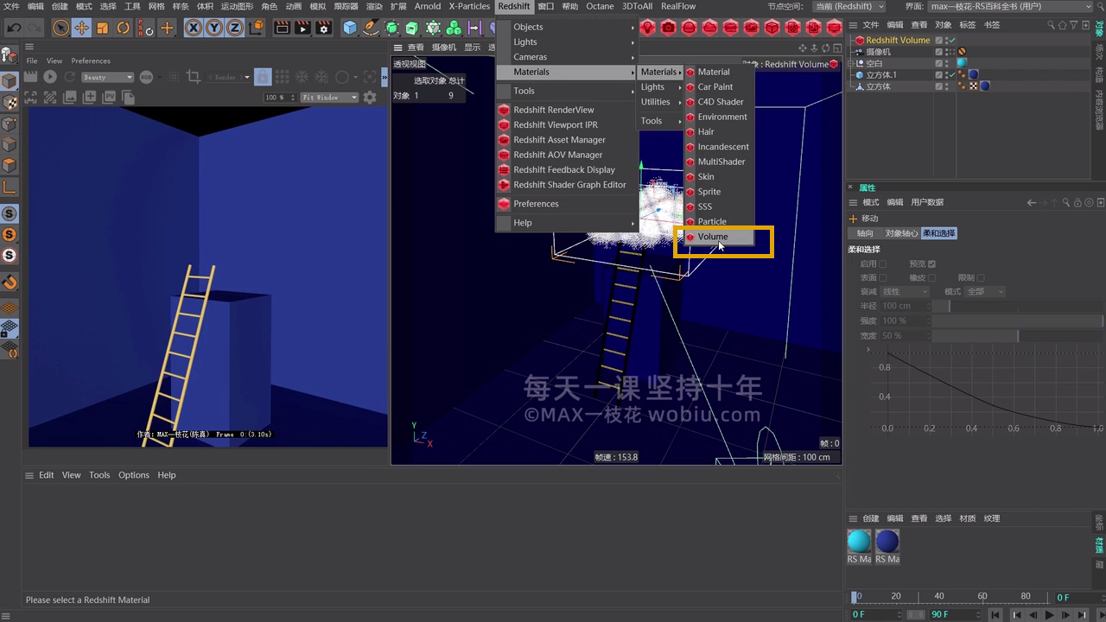Image resolution: width=1106 pixels, height=622 pixels.
Task: Select the Rotate tool
Action: tap(123, 28)
